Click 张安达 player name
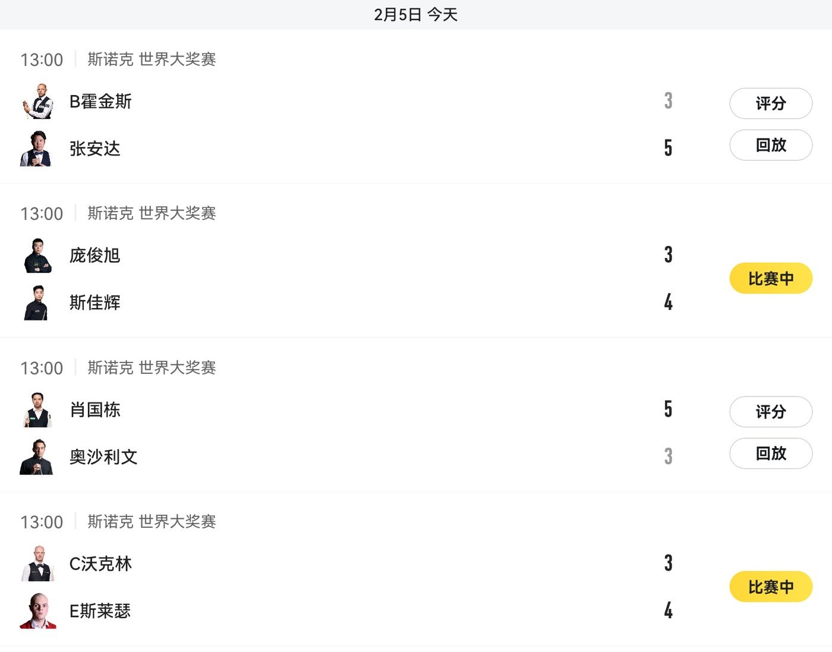Viewport: 832px width, 652px height. pyautogui.click(x=95, y=149)
